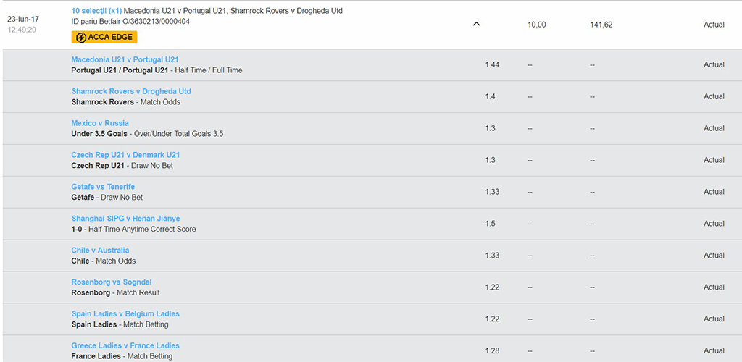Click the Actual status in top row
Image resolution: width=742 pixels, height=362 pixels.
tap(714, 25)
